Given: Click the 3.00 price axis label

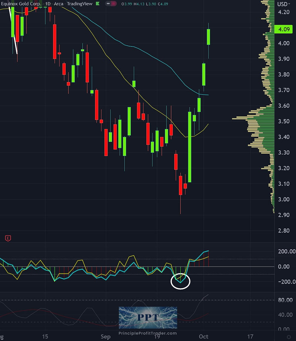Looking at the screenshot, I should 284,199.
